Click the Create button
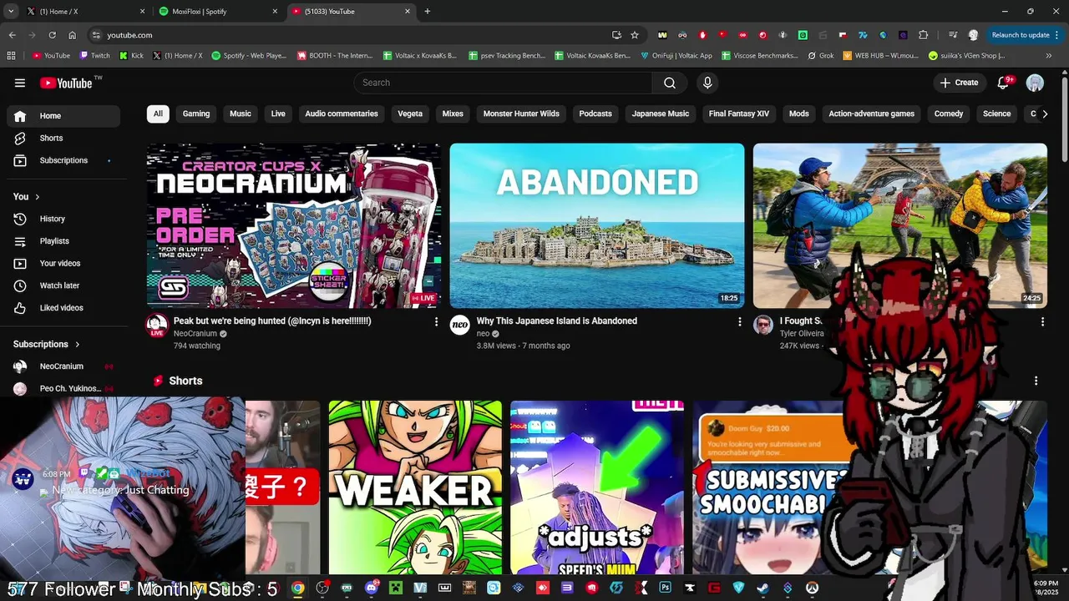1069x601 pixels. click(x=959, y=83)
